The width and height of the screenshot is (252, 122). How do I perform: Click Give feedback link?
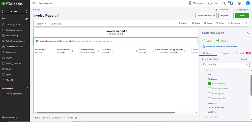[x=241, y=10]
